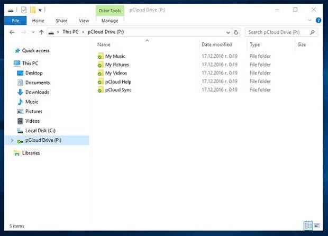Viewport: 328px width, 236px height.
Task: Open the File menu
Action: 15,21
